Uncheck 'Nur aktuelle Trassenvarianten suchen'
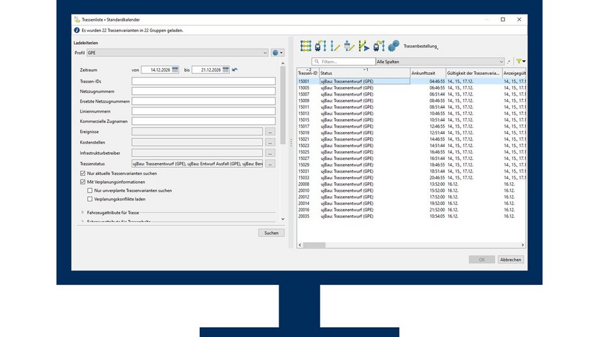Screen dimensions: 599x337 coord(83,173)
